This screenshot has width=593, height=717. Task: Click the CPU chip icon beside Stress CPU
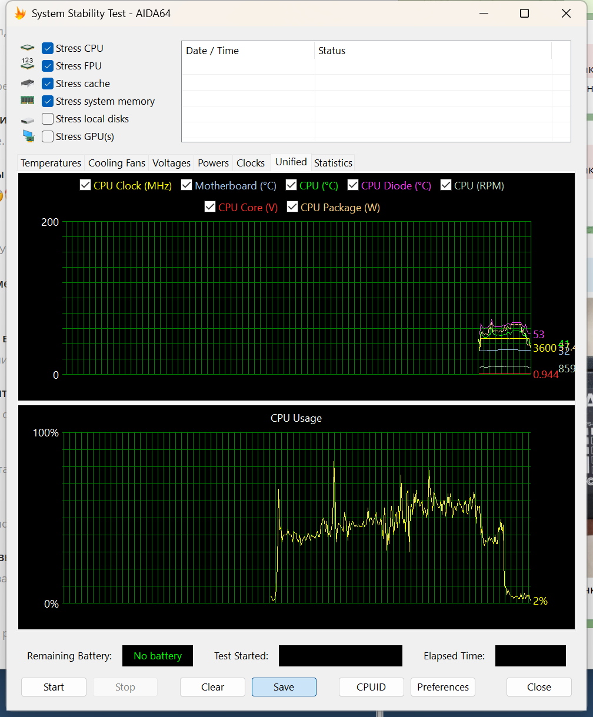coord(27,48)
